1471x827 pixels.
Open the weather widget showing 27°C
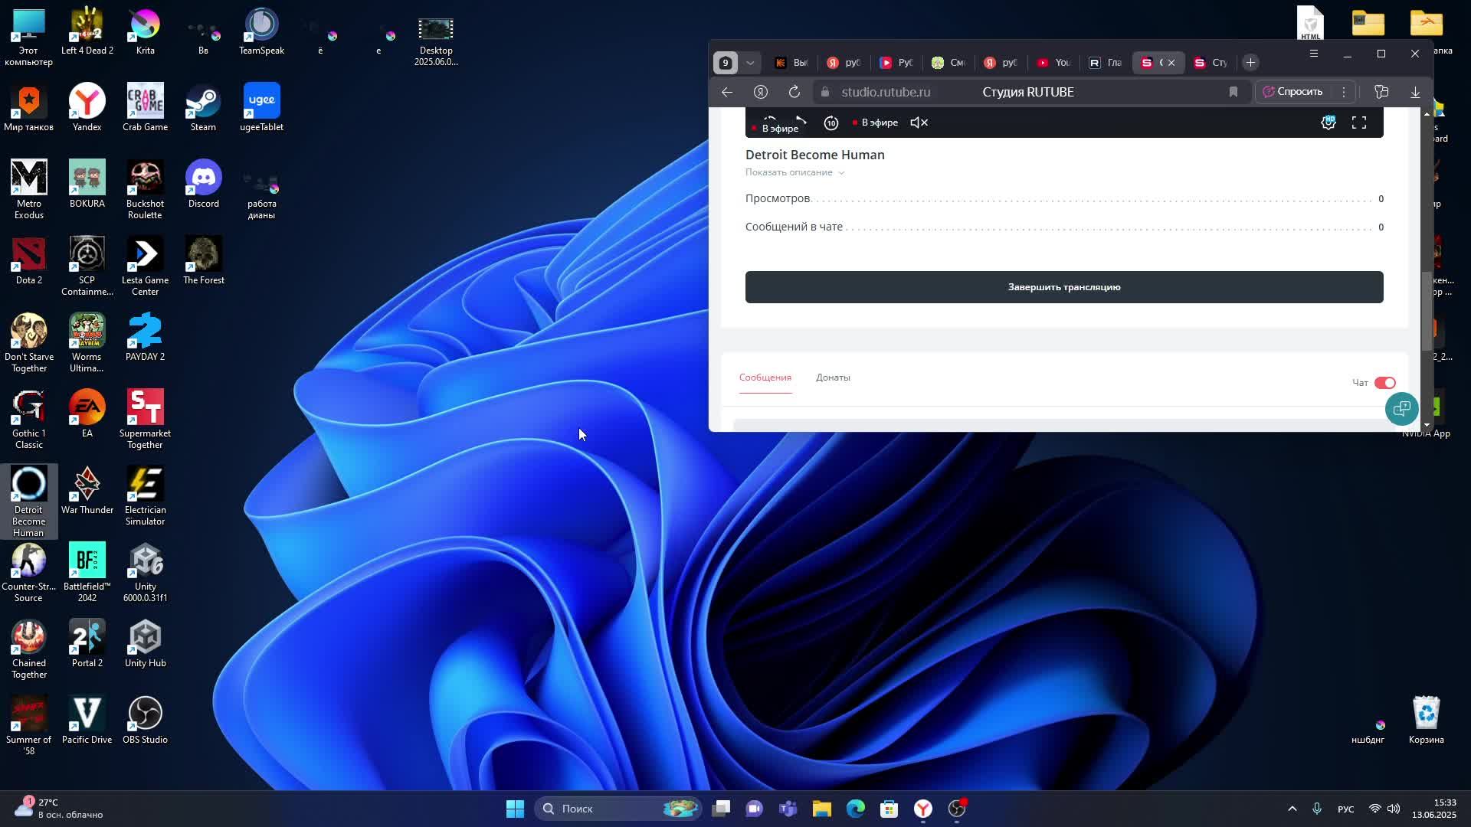pyautogui.click(x=57, y=809)
